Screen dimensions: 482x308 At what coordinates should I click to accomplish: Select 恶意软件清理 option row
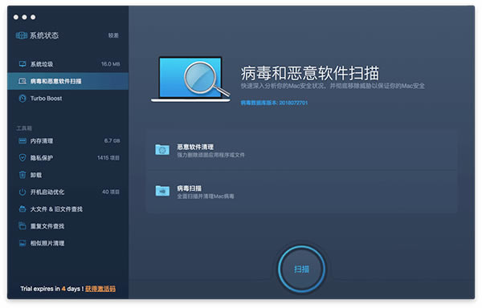click(302, 150)
